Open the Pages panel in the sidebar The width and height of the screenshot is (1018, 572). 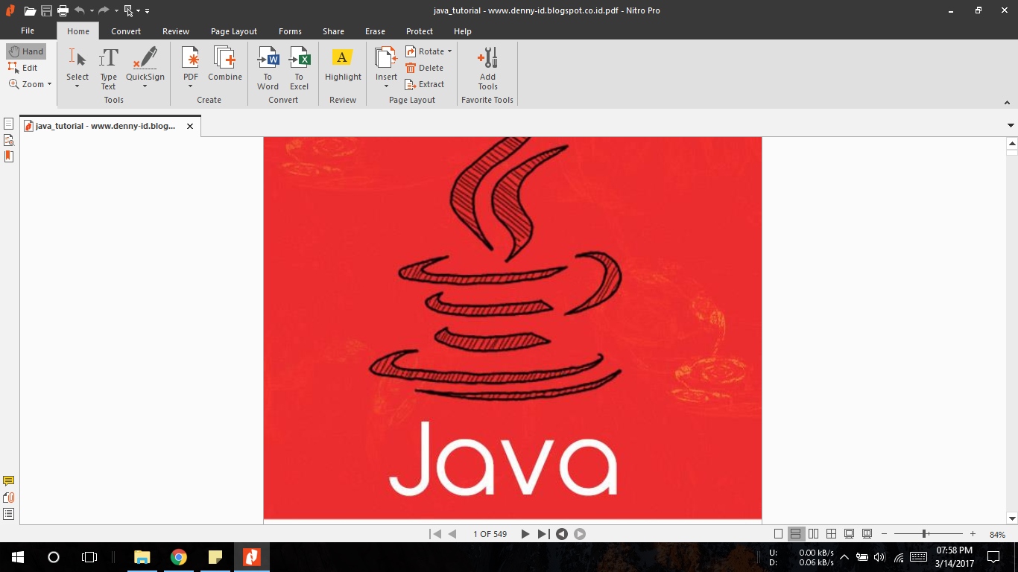click(9, 124)
